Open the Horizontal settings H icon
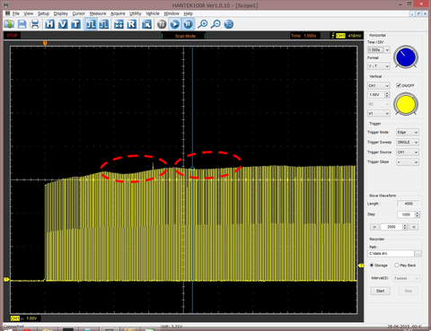The height and width of the screenshot is (331, 431). click(x=49, y=24)
